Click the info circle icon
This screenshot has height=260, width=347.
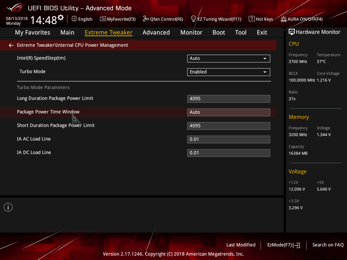click(8, 207)
